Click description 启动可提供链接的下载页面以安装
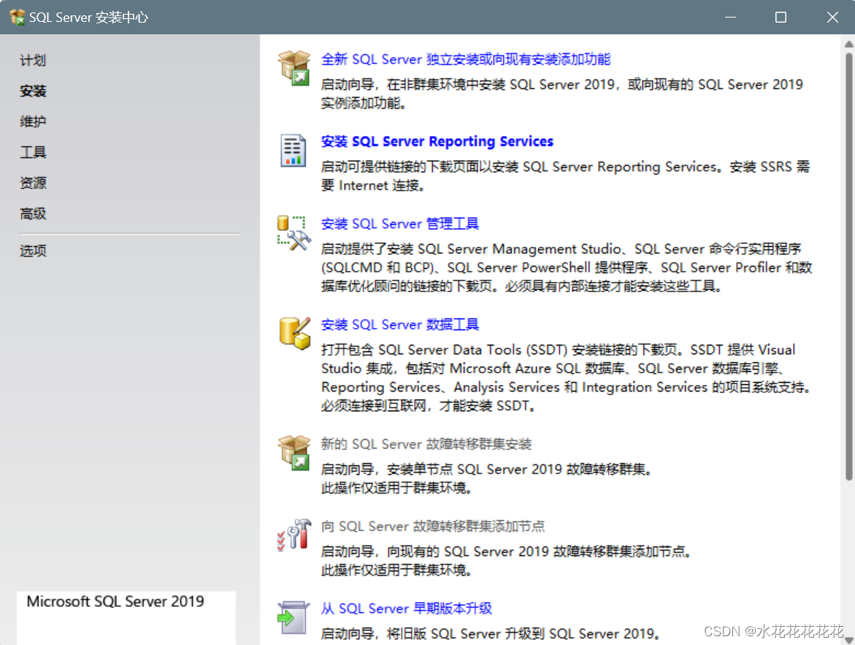 pyautogui.click(x=565, y=176)
